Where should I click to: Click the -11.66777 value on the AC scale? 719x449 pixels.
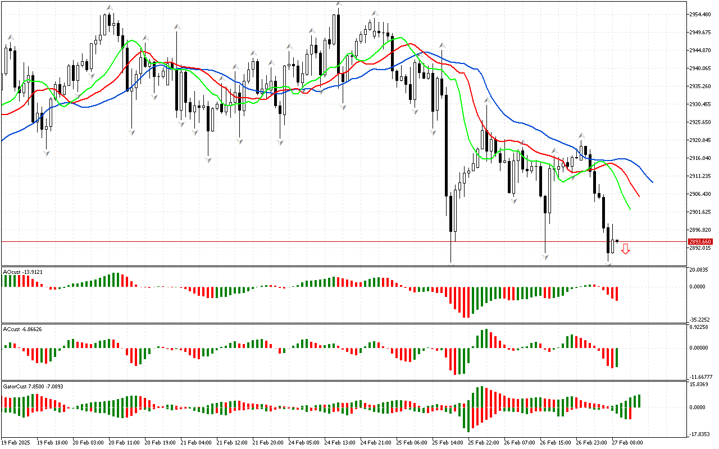pos(700,377)
